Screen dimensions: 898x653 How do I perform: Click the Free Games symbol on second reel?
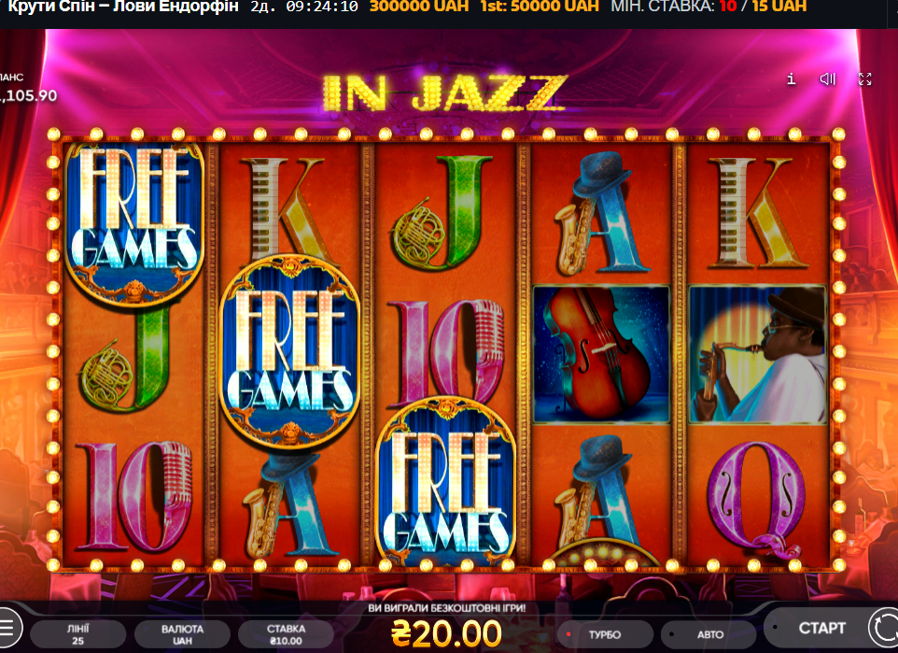(289, 351)
